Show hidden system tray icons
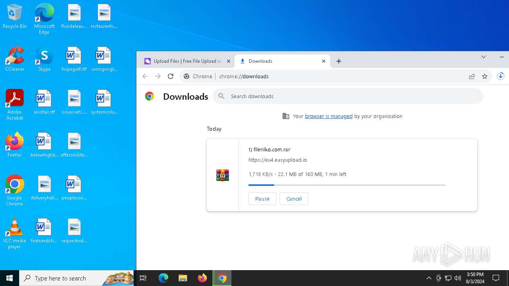 click(429, 278)
